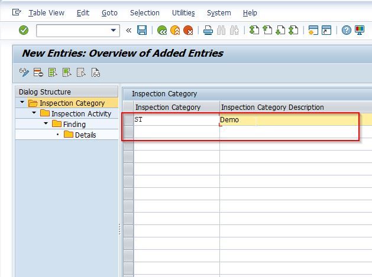Click the green Back arrow icon
This screenshot has height=277, width=372.
point(162,30)
